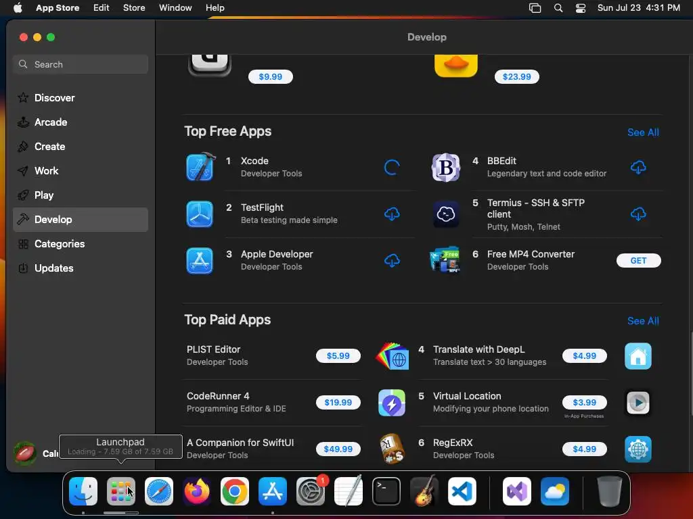Viewport: 693px width, 519px height.
Task: Open the Xcode app icon
Action: pos(200,168)
